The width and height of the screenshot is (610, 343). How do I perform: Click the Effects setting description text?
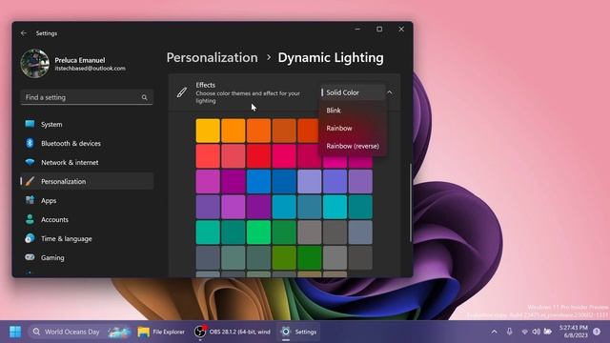pos(248,97)
